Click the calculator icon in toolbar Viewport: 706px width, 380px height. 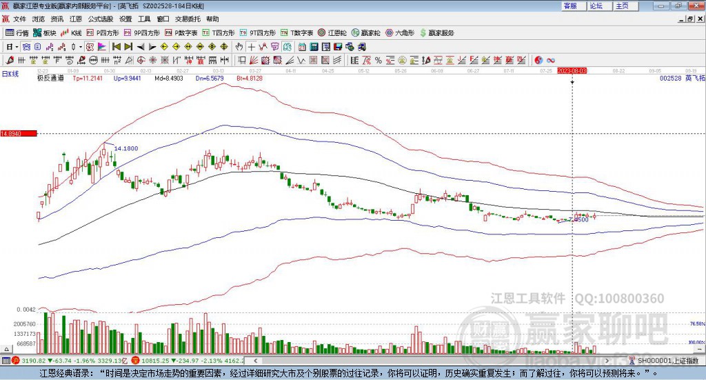point(314,47)
